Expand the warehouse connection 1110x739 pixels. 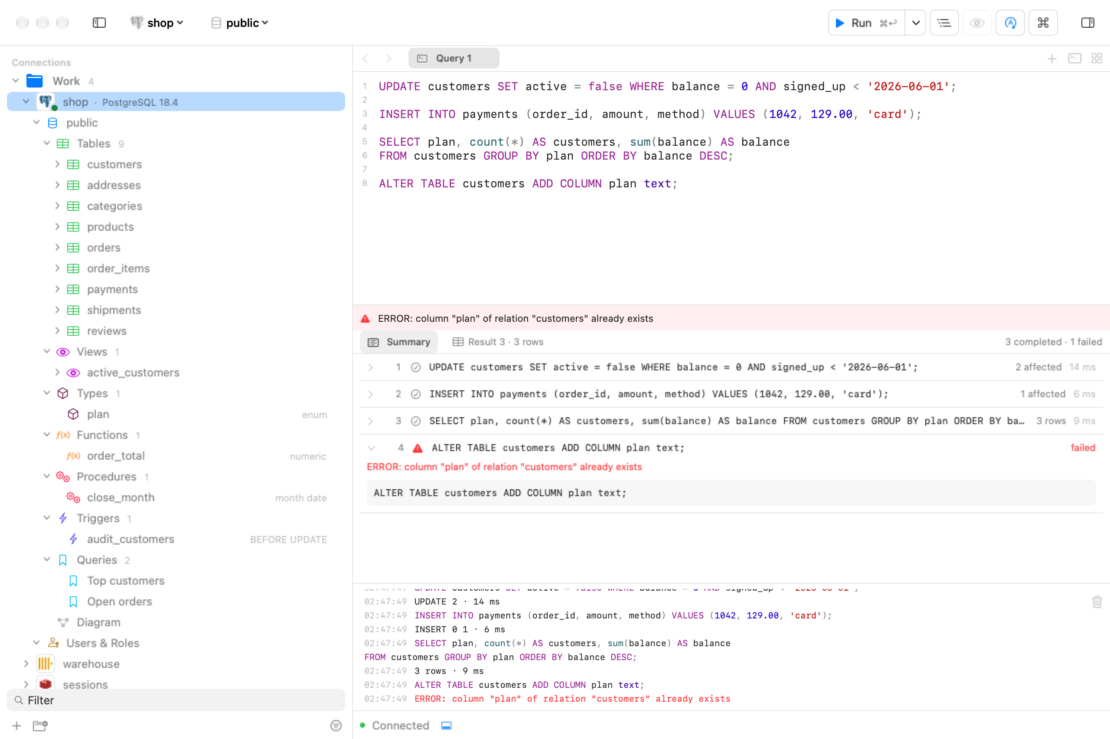pos(26,664)
